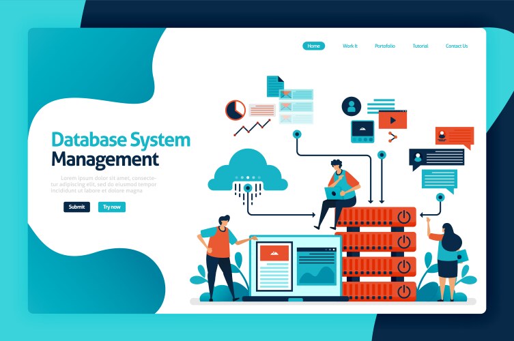Click the red video play icon
Image resolution: width=514 pixels, height=341 pixels.
point(392,121)
